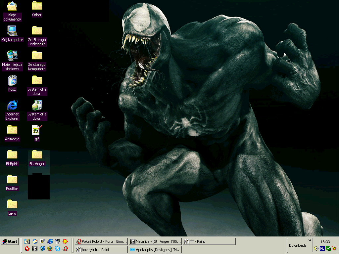
Task: Switch to the TT - Paint window
Action: point(209,241)
